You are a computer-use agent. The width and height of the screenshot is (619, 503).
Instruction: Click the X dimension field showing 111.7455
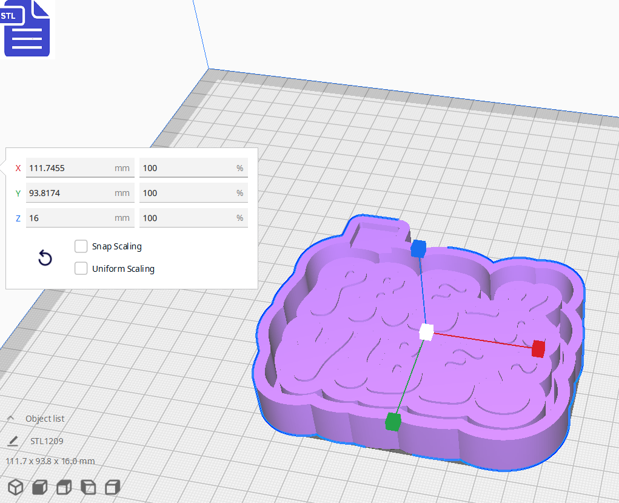(79, 167)
